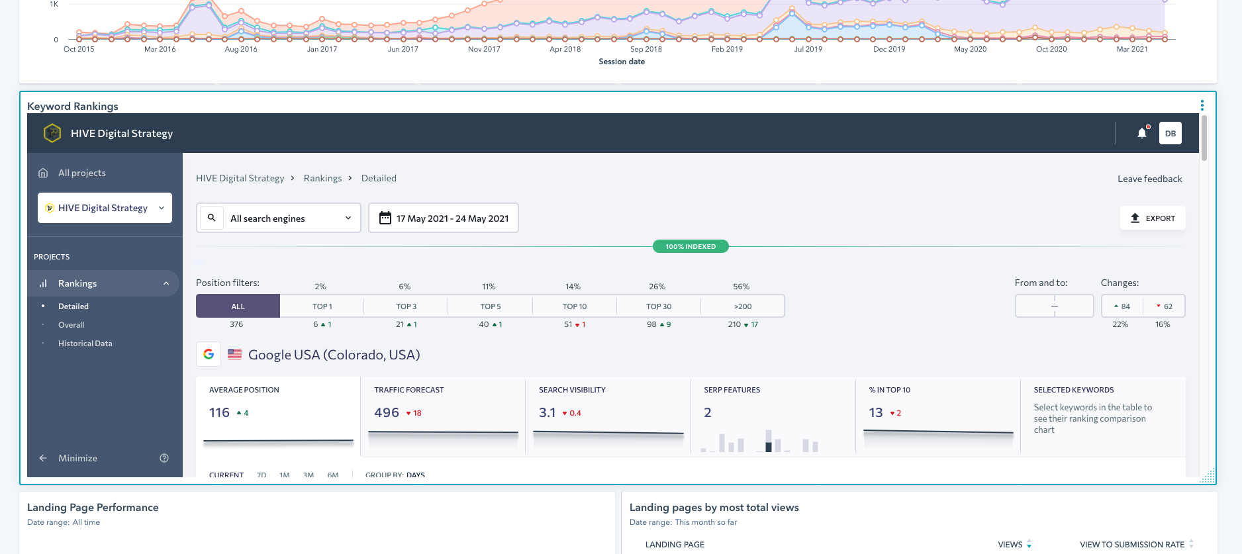This screenshot has height=554, width=1242.
Task: Select 1M time range option
Action: click(x=285, y=475)
